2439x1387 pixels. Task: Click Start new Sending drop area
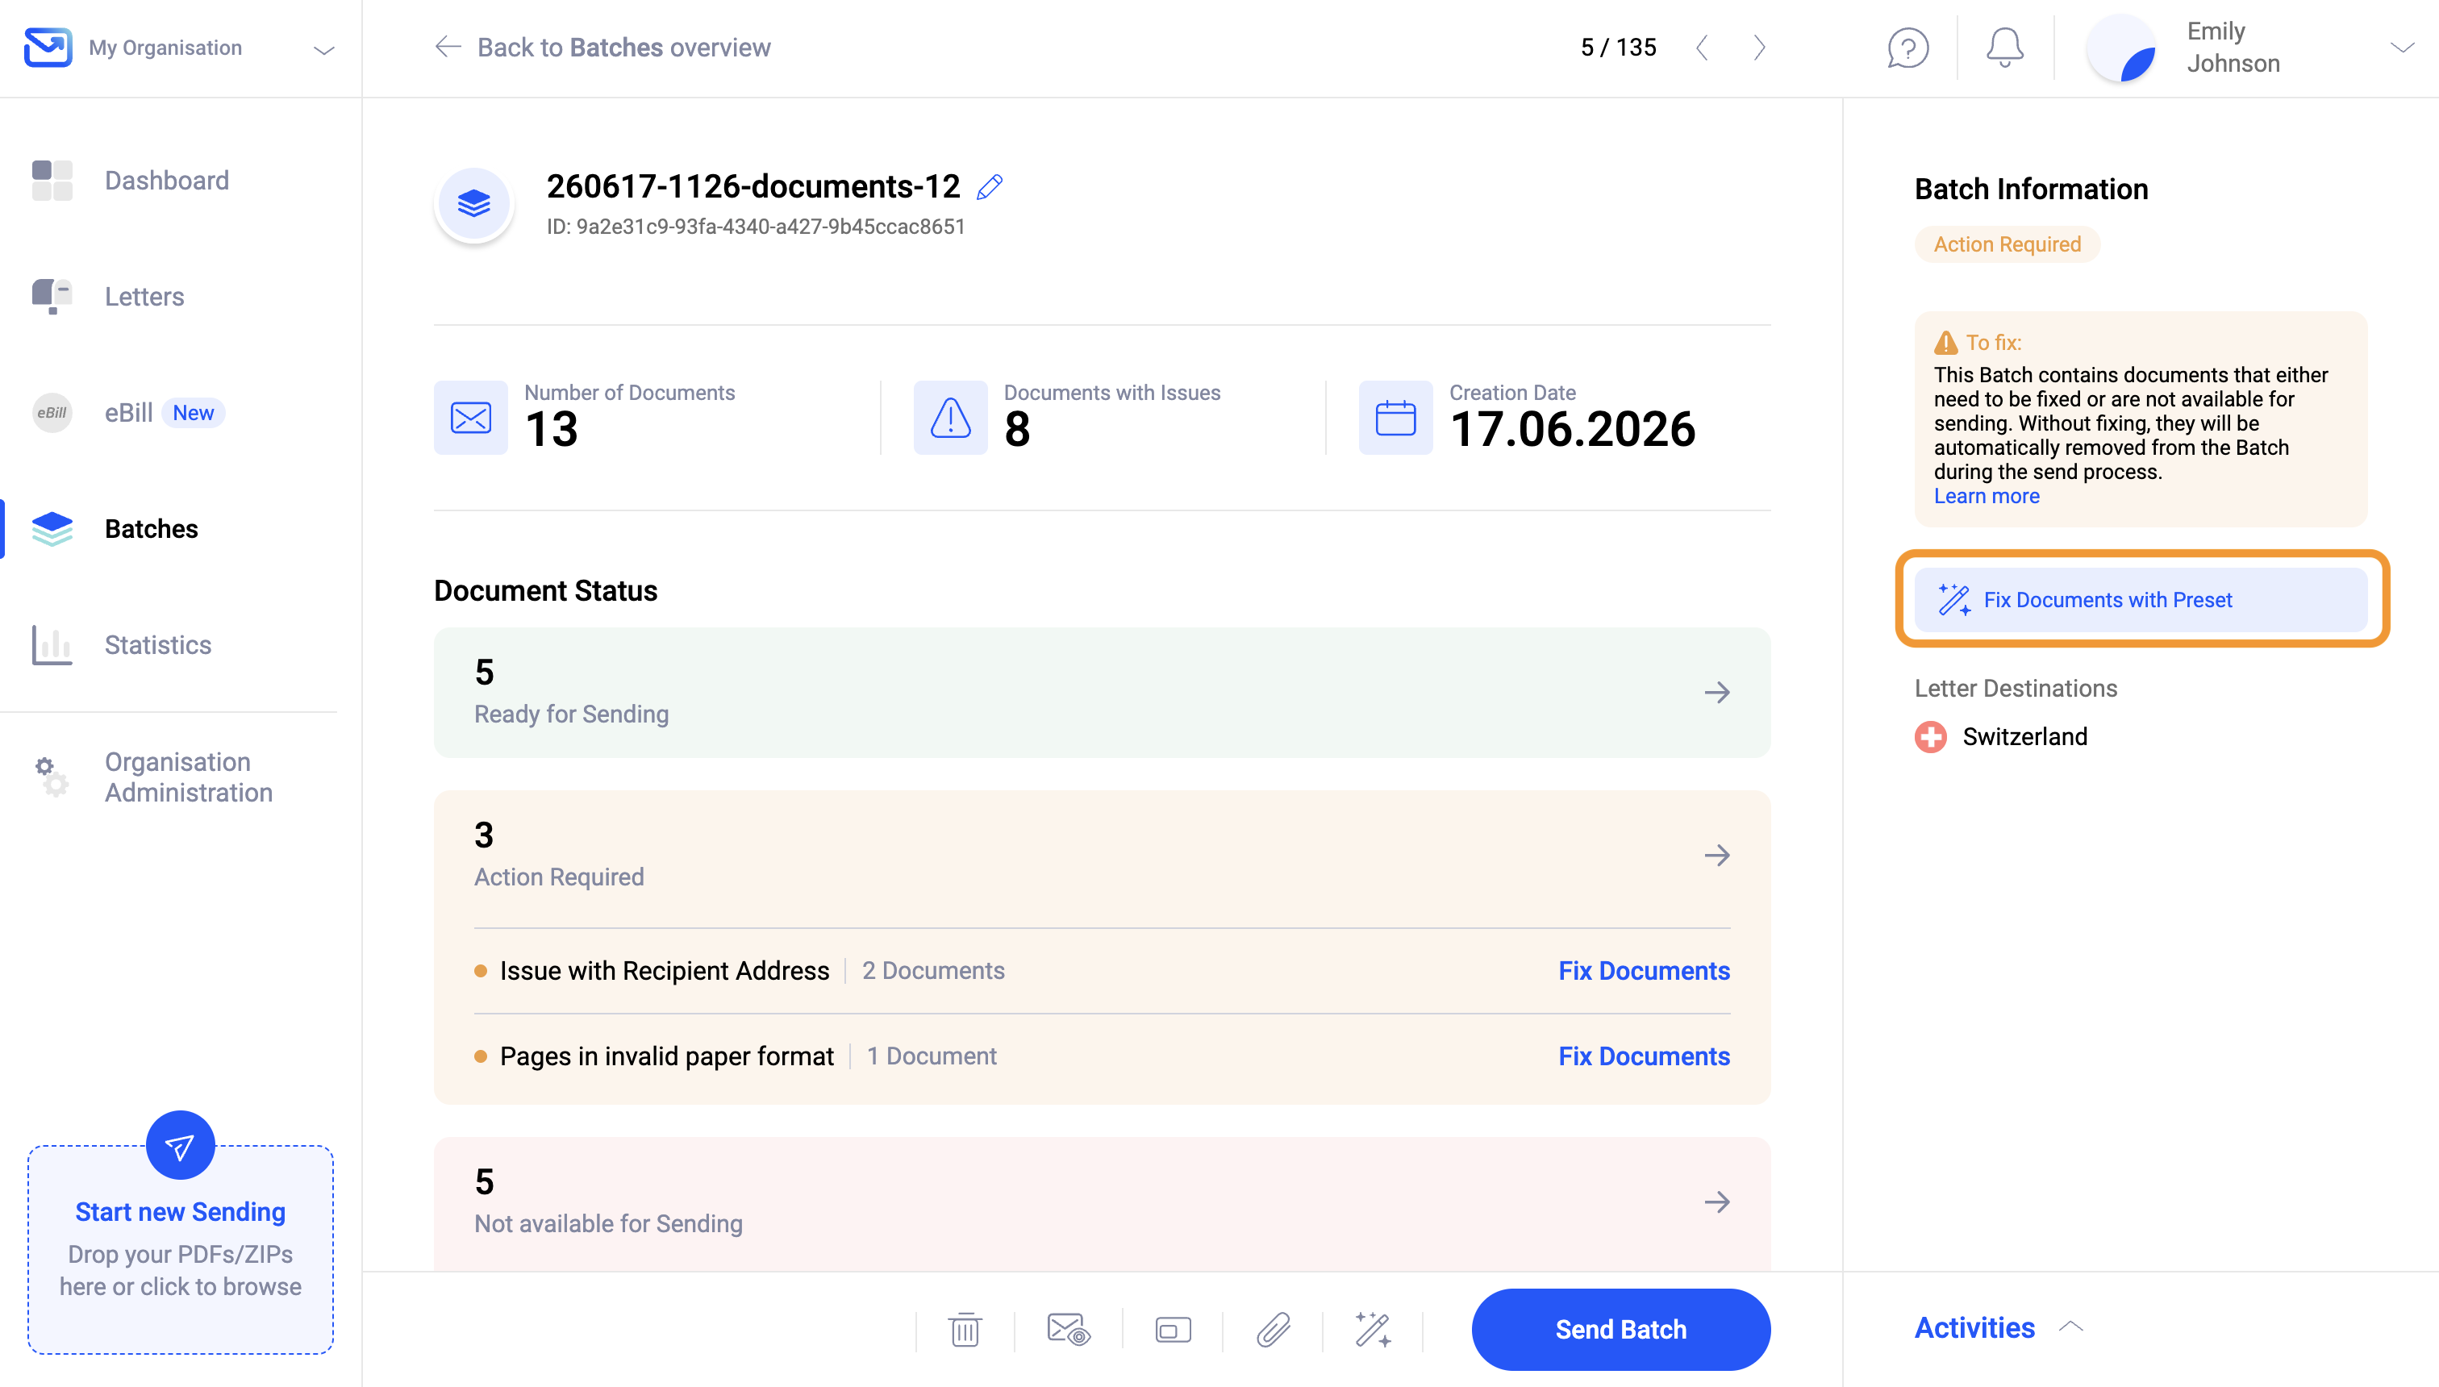click(x=180, y=1248)
